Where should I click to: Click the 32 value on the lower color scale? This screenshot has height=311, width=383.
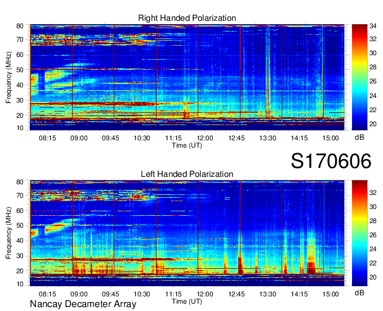click(x=373, y=193)
